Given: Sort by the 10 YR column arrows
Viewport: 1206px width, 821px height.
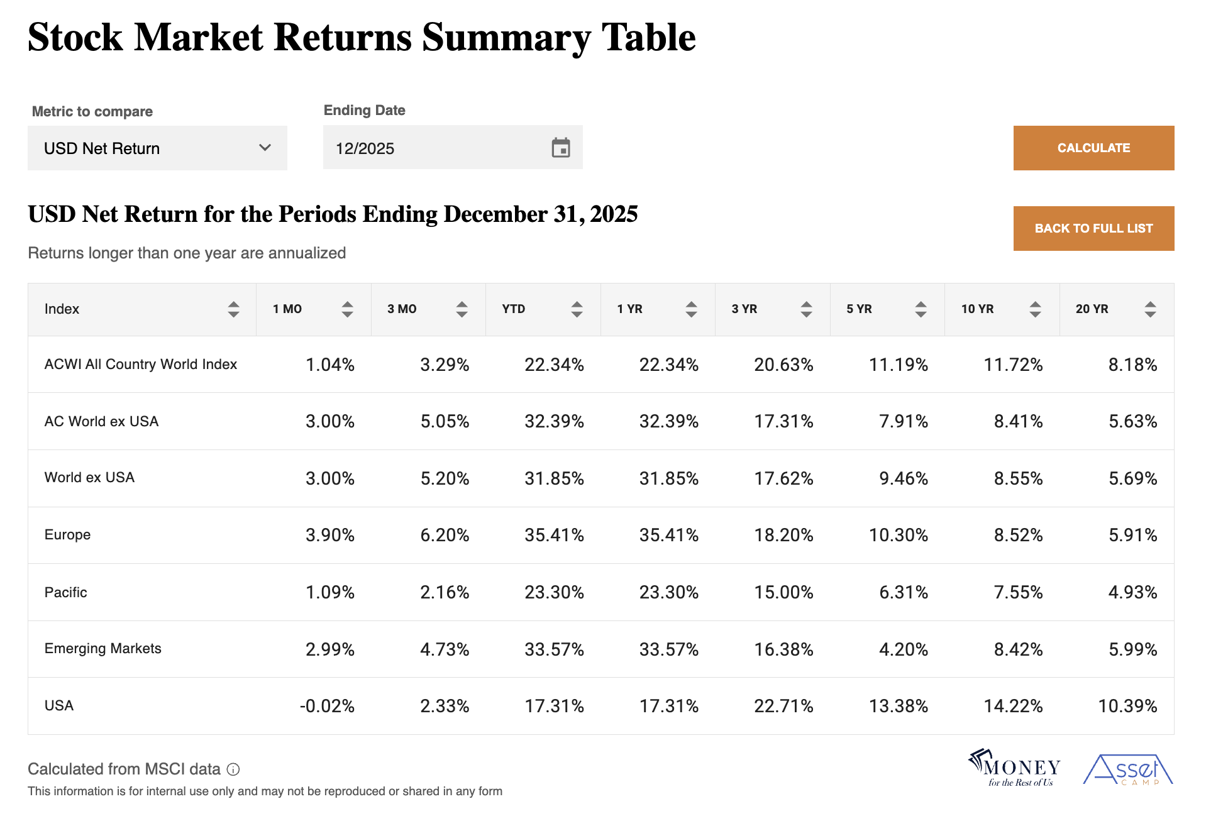Looking at the screenshot, I should tap(1035, 309).
